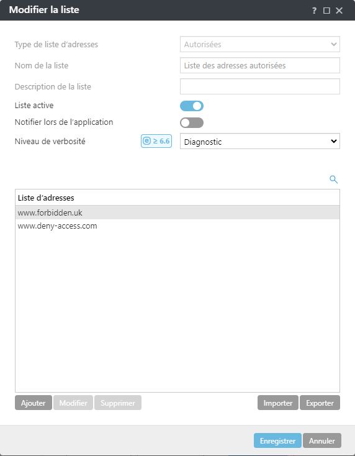The width and height of the screenshot is (355, 456).
Task: Click the Supprimer button
Action: point(118,403)
